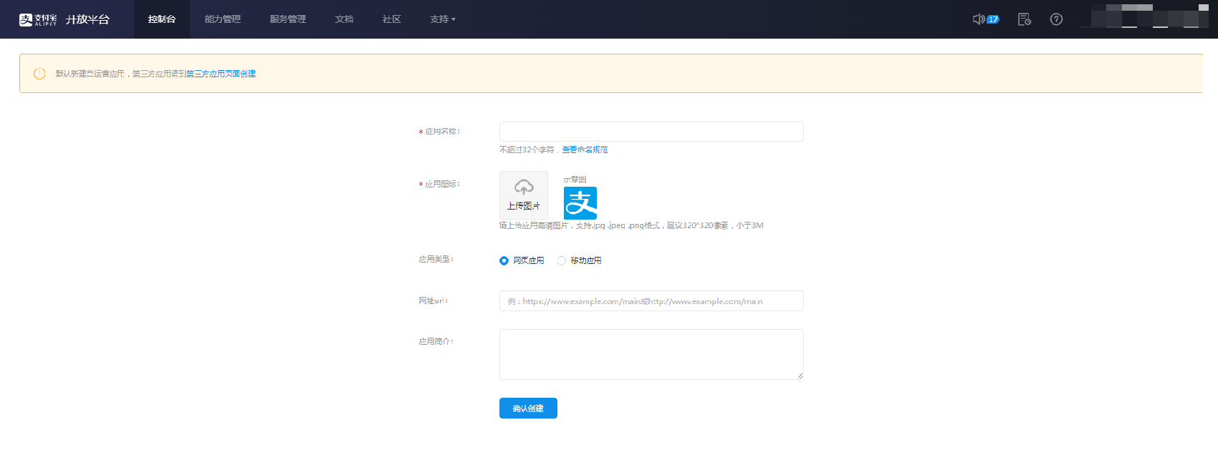Image resolution: width=1218 pixels, height=465 pixels.
Task: Focus the 应用名称 input field
Action: (651, 132)
